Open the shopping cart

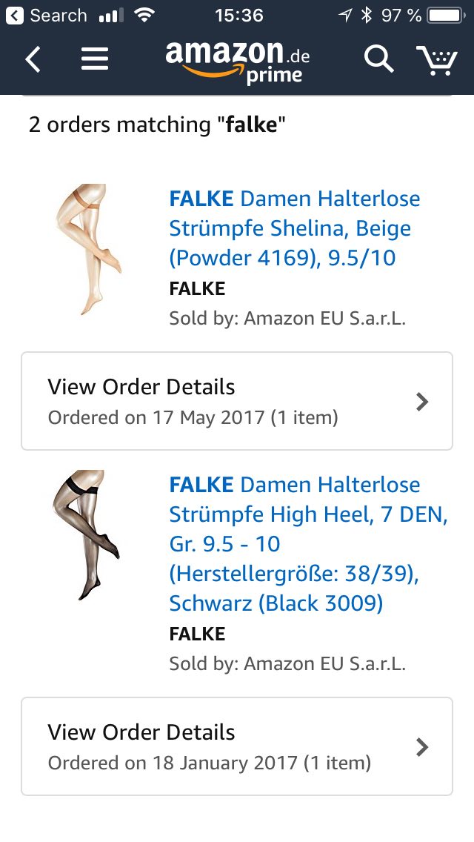click(x=436, y=60)
